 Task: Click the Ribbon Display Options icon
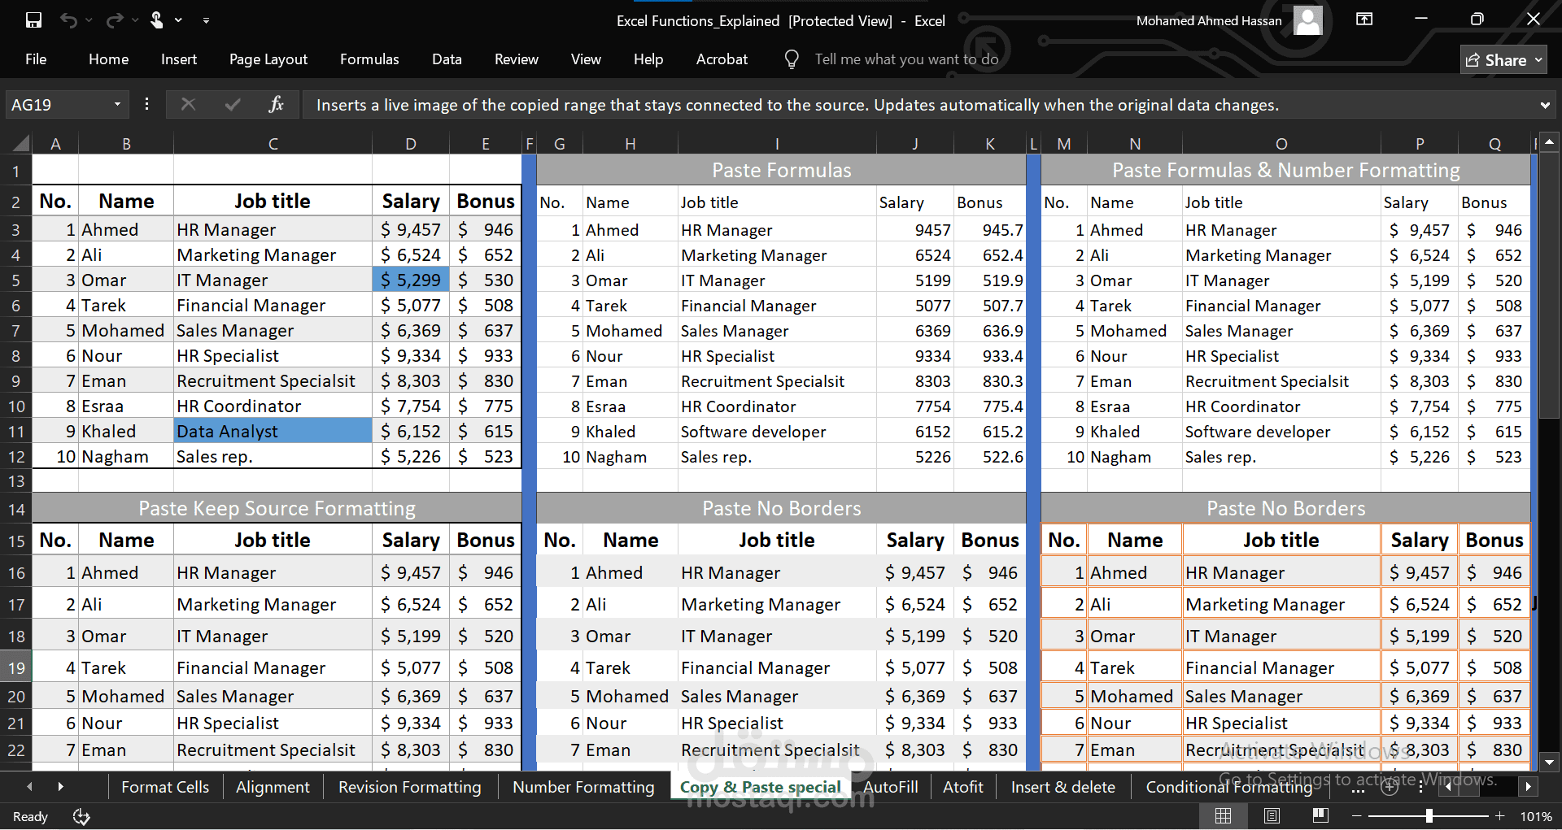pyautogui.click(x=1364, y=20)
